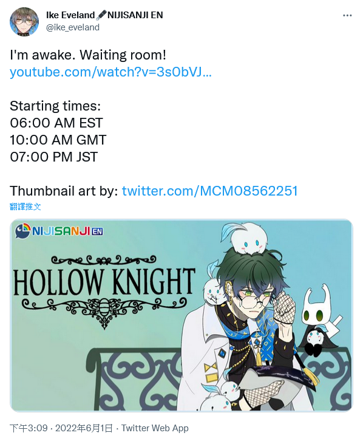This screenshot has height=444, width=363.
Task: Open the youtube.com/watch waiting room link
Action: (110, 72)
